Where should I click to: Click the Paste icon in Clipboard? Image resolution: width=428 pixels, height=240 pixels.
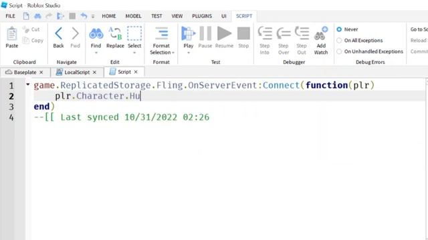pyautogui.click(x=12, y=34)
